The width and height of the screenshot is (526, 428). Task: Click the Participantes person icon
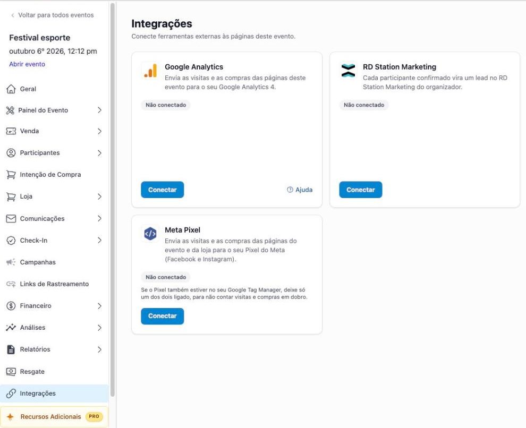(x=11, y=153)
